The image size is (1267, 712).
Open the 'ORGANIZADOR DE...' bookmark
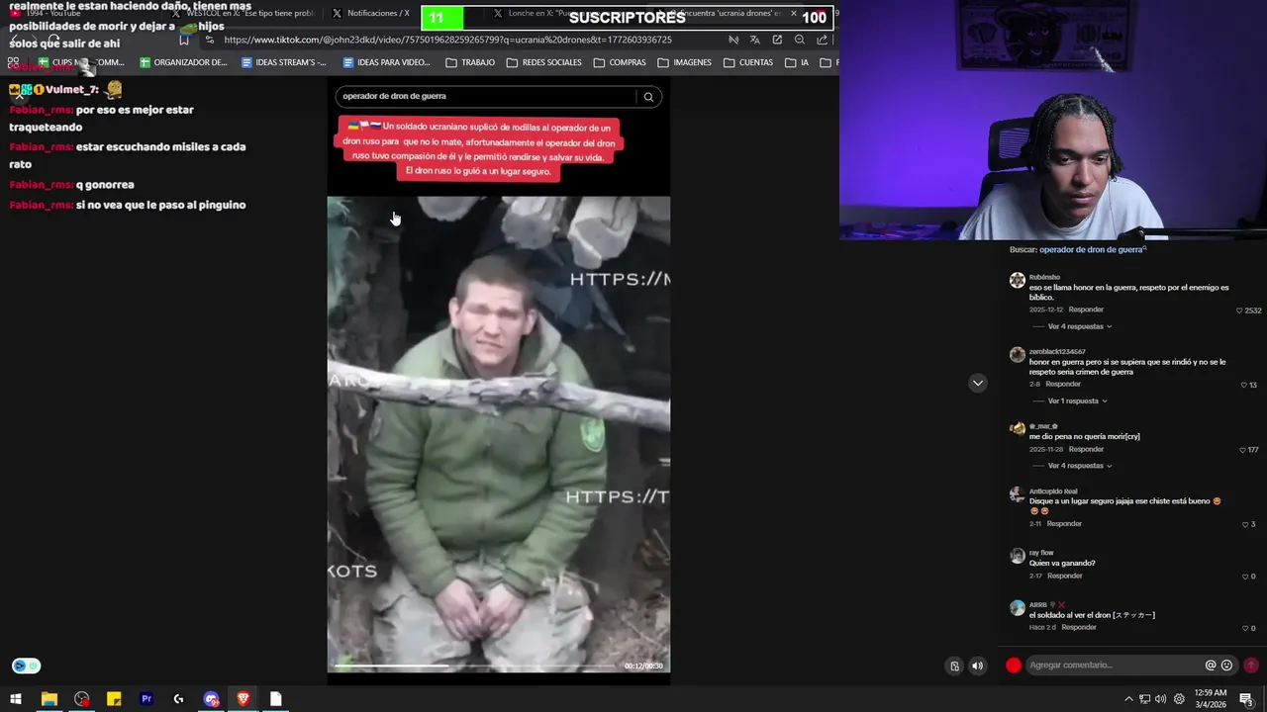coord(183,62)
